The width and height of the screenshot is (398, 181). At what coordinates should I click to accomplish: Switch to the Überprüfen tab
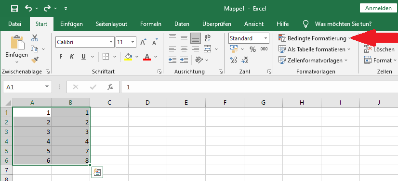217,24
